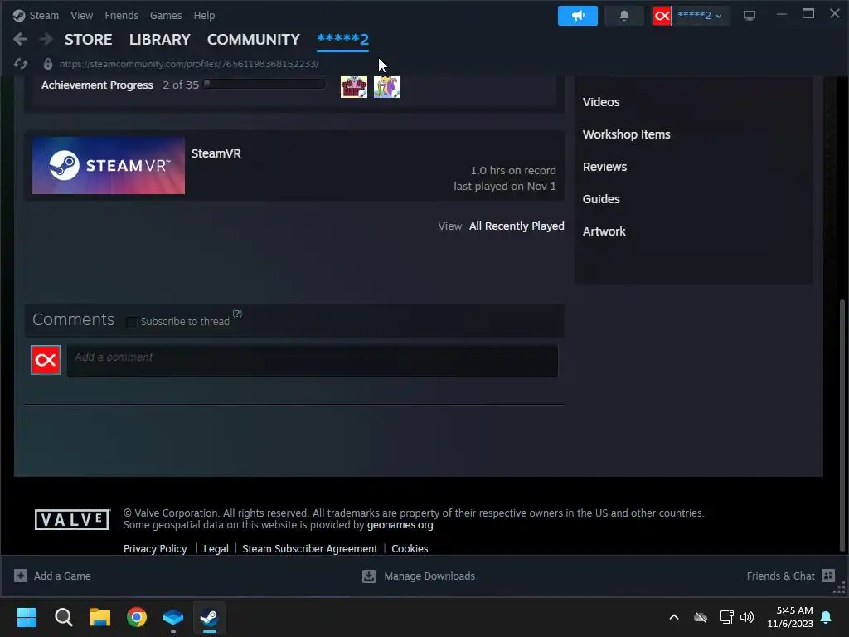Click the blue box app in taskbar
This screenshot has width=849, height=637.
pyautogui.click(x=173, y=617)
